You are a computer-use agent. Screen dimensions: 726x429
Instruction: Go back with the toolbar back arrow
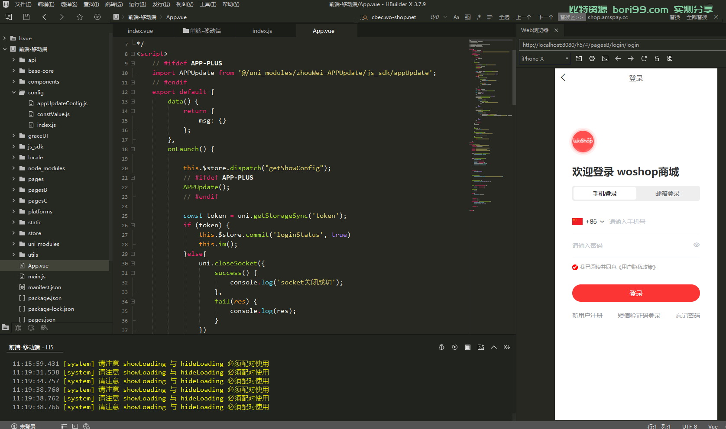tap(44, 17)
